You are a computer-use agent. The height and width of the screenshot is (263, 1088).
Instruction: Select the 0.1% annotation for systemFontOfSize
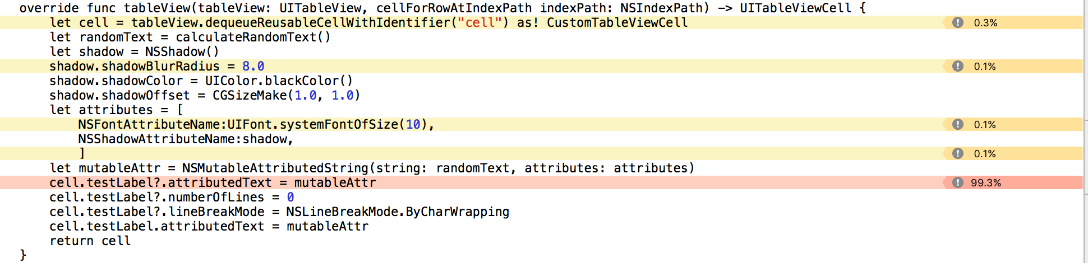click(x=1013, y=124)
